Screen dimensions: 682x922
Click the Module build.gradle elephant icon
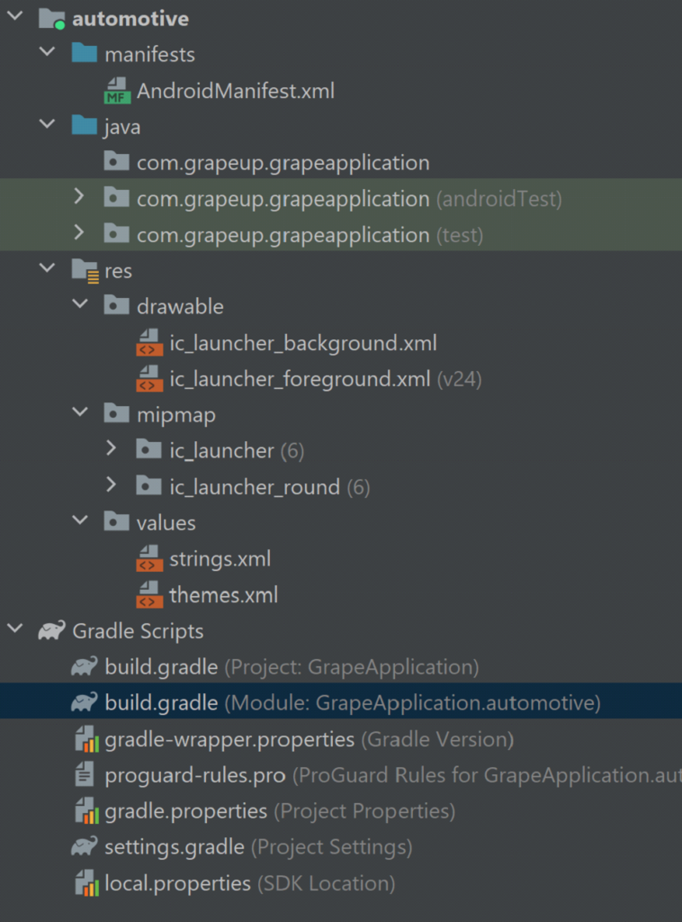[84, 702]
